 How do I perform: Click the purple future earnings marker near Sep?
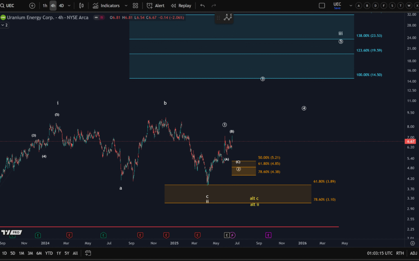[268, 235]
